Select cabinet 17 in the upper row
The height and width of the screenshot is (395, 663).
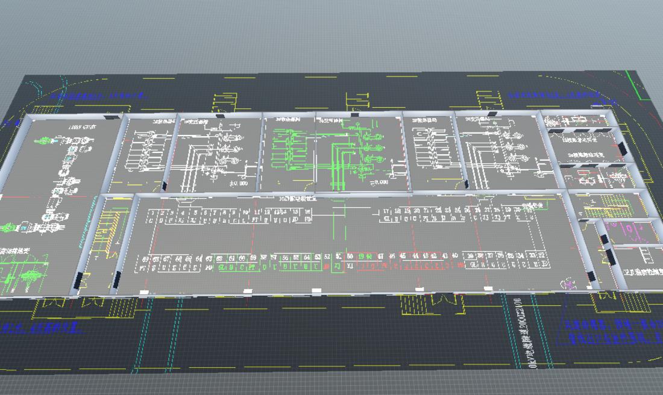386,211
